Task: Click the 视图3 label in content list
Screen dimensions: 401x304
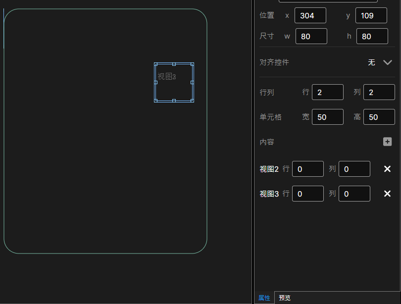Action: pyautogui.click(x=269, y=194)
